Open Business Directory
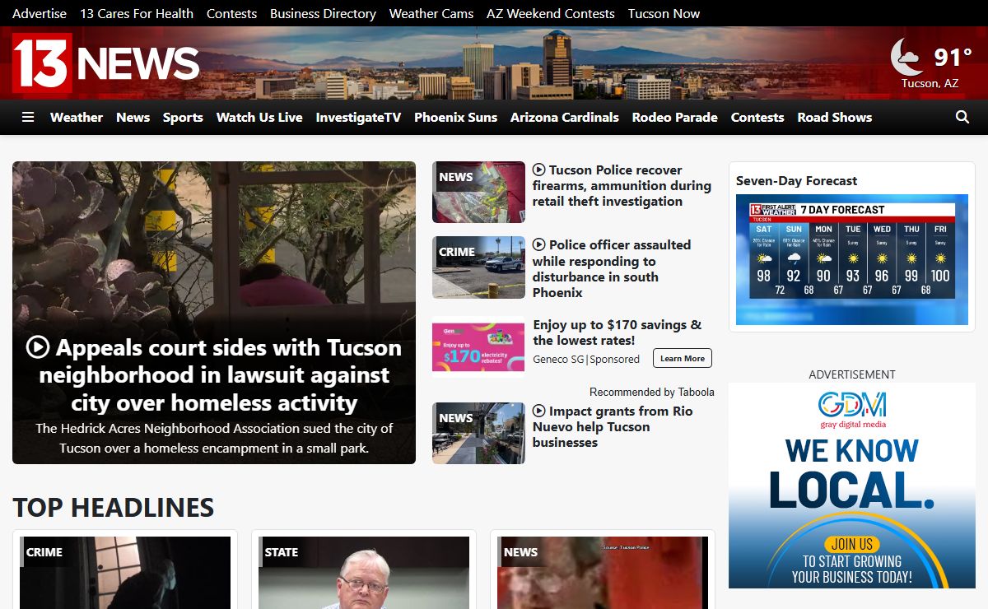The image size is (988, 609). (x=323, y=13)
